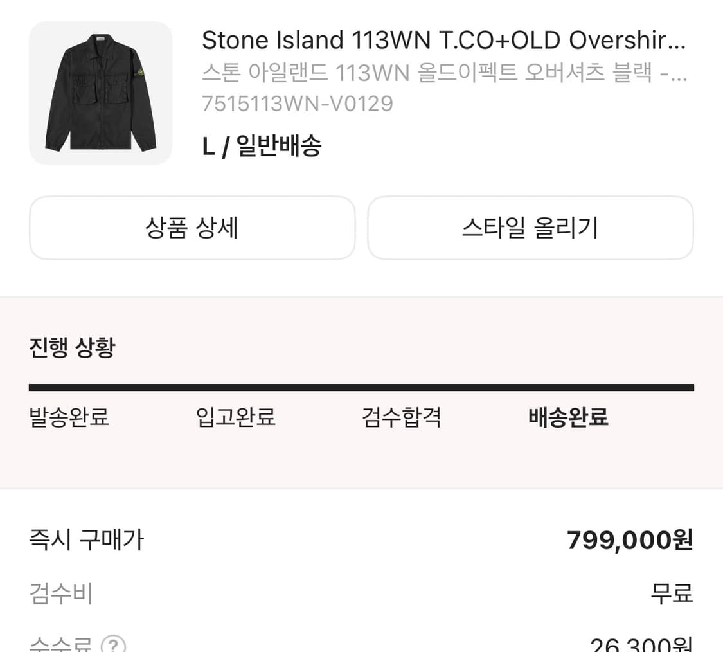This screenshot has height=652, width=723.
Task: Click the 수수료 commission label
Action: click(61, 645)
